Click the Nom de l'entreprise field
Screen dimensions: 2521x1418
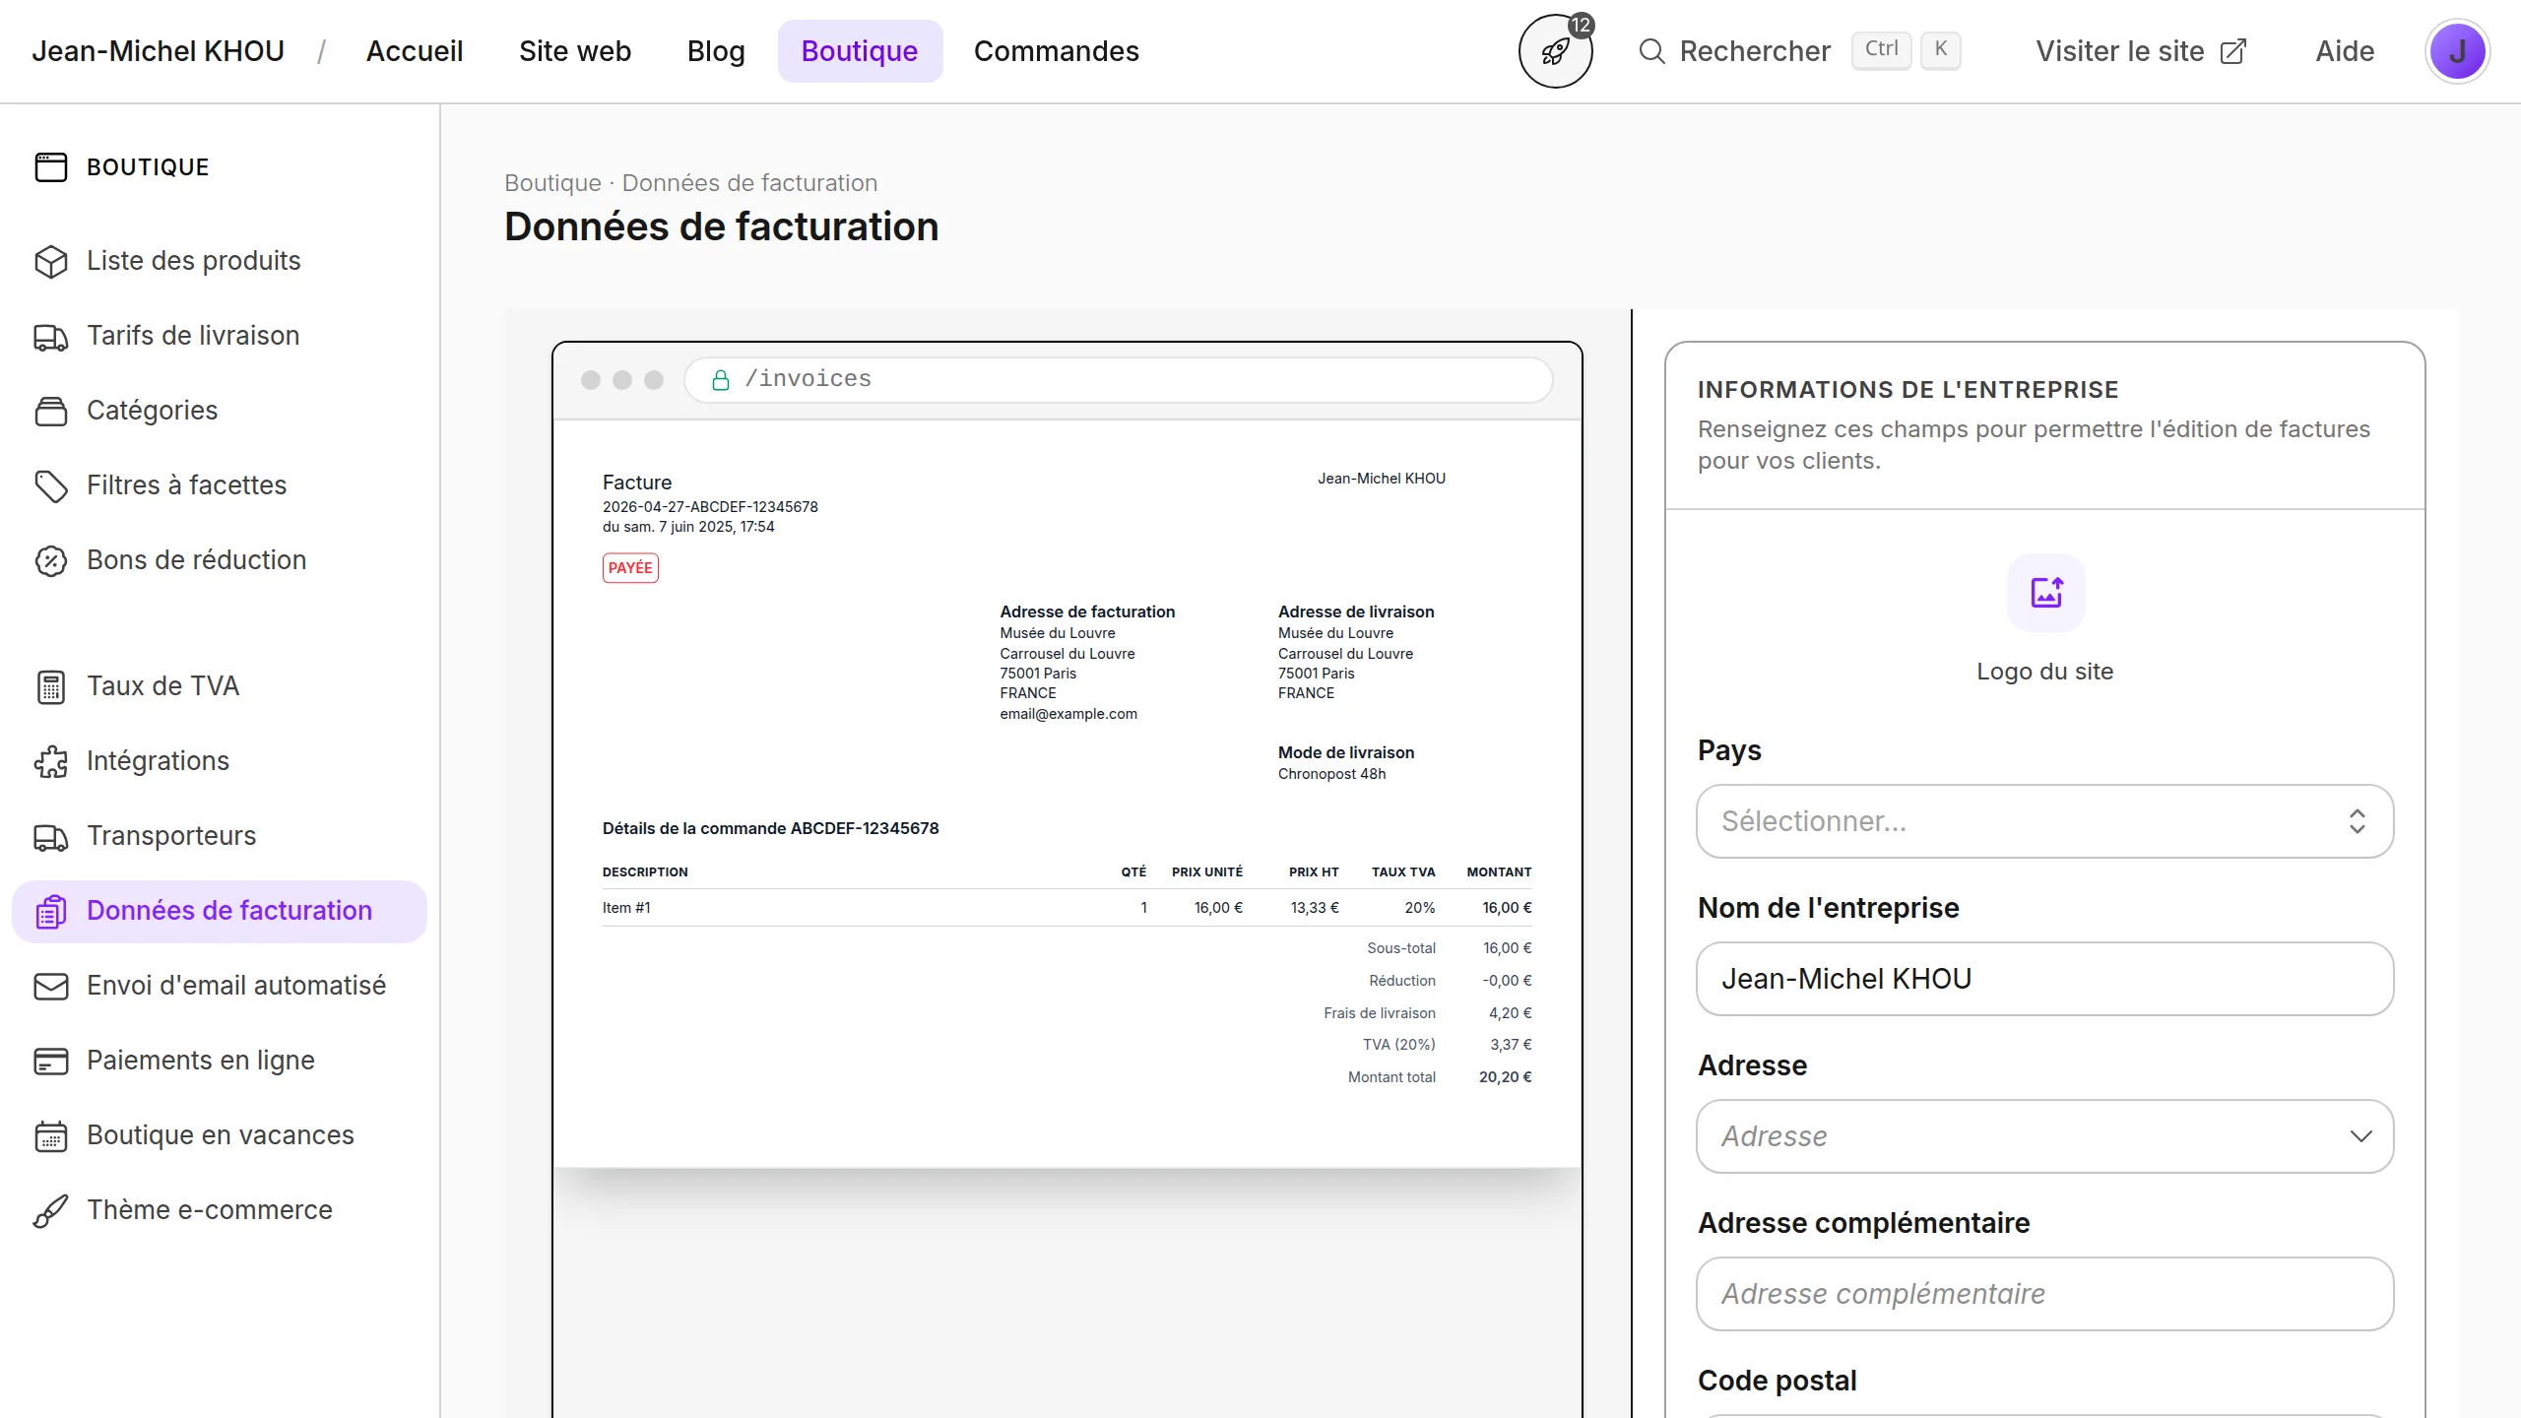(x=2044, y=979)
